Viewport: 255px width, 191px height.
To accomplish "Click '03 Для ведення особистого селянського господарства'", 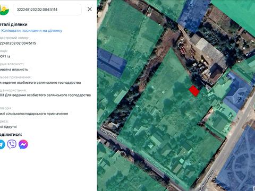I will pyautogui.click(x=46, y=95).
